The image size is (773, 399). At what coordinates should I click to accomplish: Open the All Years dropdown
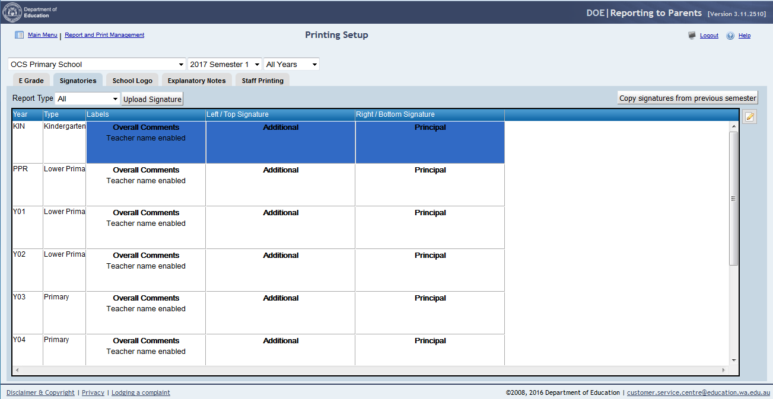291,64
